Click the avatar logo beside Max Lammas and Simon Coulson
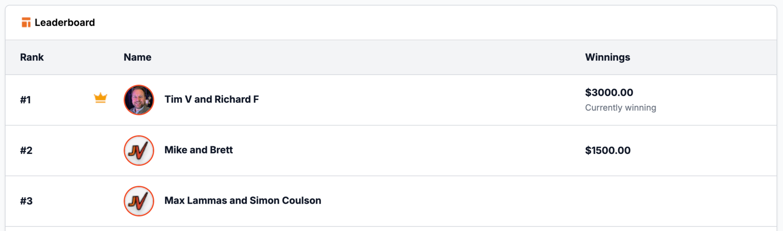The width and height of the screenshot is (783, 231). point(139,201)
